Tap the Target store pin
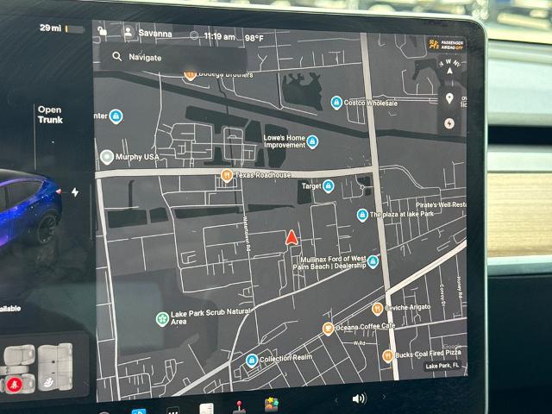552x414 pixels. 328,186
